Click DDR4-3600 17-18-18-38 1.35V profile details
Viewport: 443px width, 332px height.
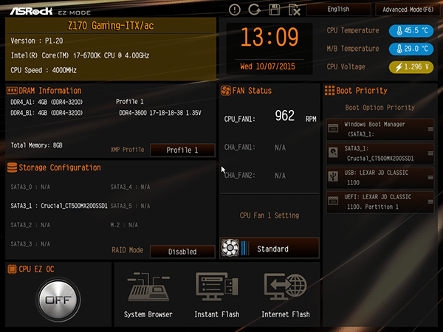[x=160, y=113]
